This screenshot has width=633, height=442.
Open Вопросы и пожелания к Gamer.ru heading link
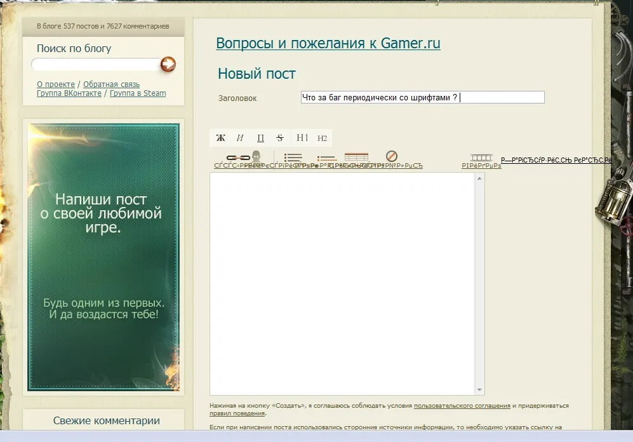328,43
